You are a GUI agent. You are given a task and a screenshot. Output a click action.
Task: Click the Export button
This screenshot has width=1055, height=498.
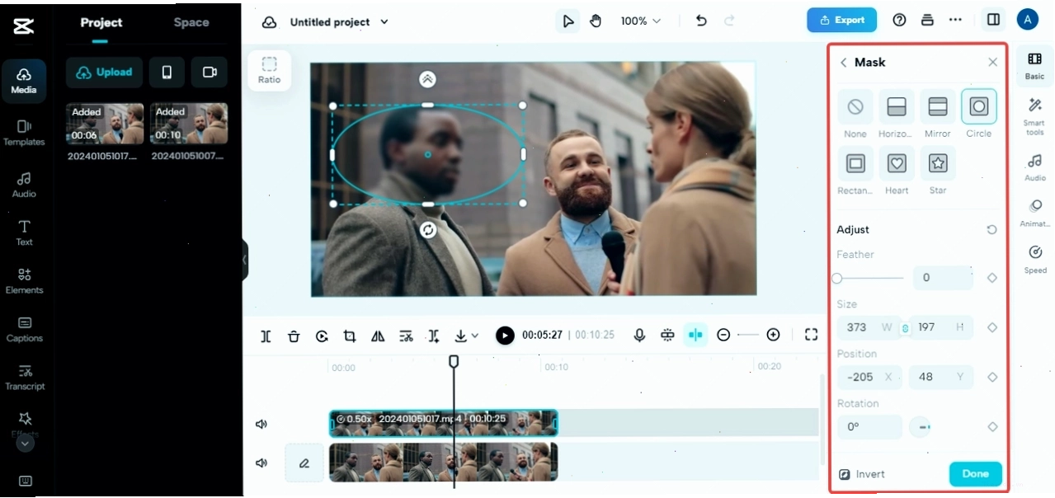coord(841,21)
